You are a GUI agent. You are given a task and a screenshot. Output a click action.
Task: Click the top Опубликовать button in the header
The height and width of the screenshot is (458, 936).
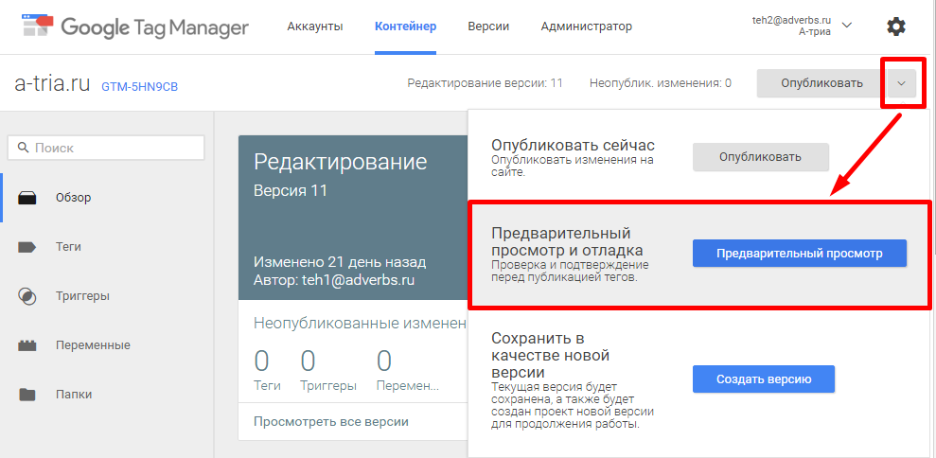point(821,83)
